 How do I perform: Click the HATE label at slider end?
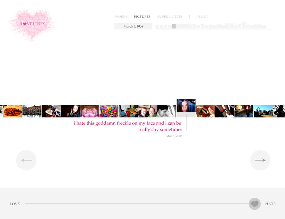(270, 204)
